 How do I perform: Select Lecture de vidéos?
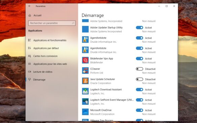pos(42,72)
